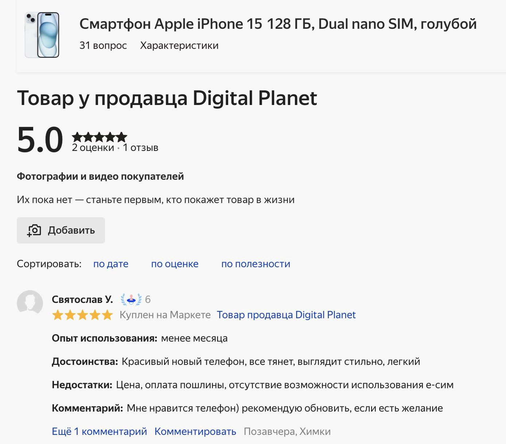Click the badge level number 6

tap(148, 300)
